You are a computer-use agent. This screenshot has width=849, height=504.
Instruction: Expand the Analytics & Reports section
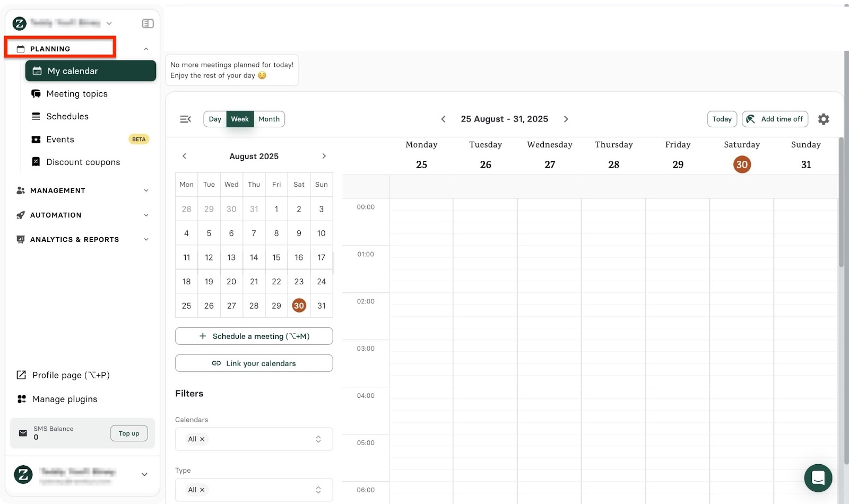[x=146, y=239]
